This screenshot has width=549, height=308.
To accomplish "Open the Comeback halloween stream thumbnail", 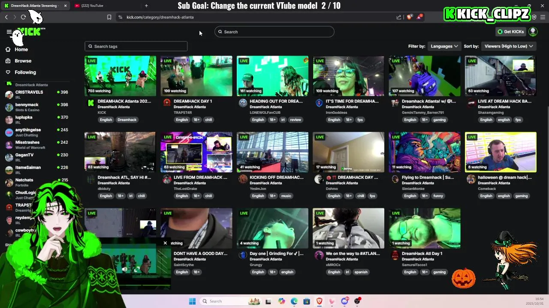I will [501, 152].
